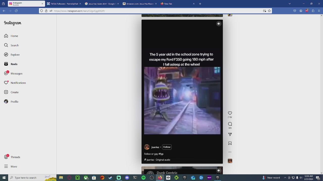The image size is (323, 181).
Task: Open Spotify from the taskbar
Action: tap(143, 178)
